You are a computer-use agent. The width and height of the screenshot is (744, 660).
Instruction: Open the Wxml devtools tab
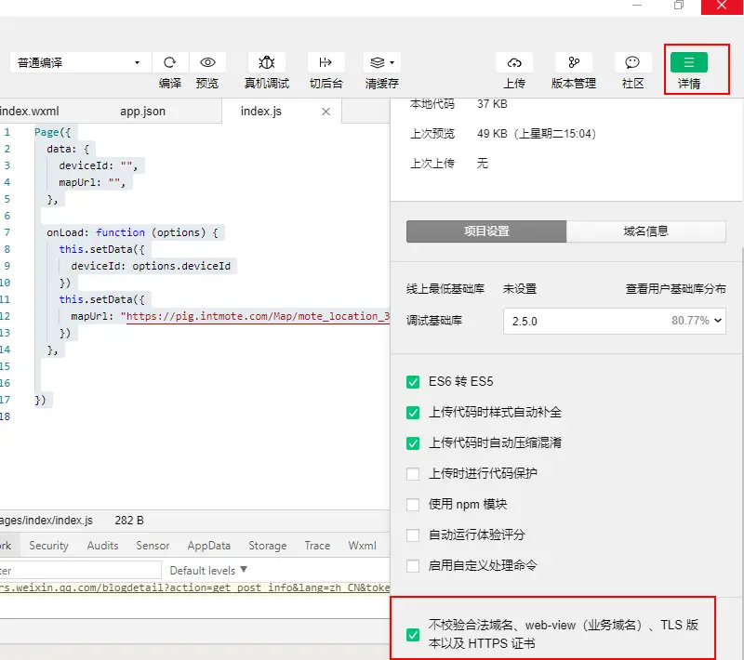pos(362,546)
